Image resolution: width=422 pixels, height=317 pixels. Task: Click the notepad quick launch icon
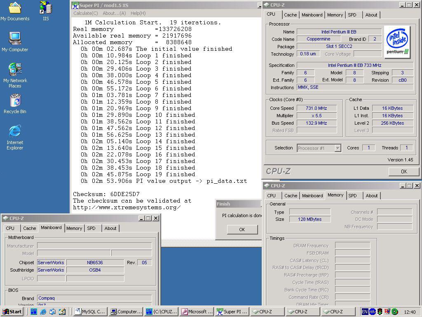click(62, 312)
